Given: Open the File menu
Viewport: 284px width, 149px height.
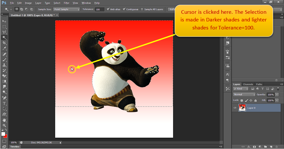Looking at the screenshot, I should coord(12,3).
